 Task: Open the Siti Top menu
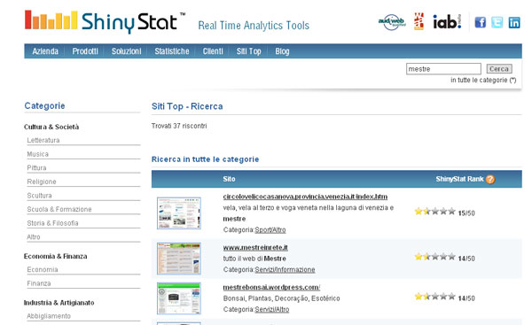point(248,51)
